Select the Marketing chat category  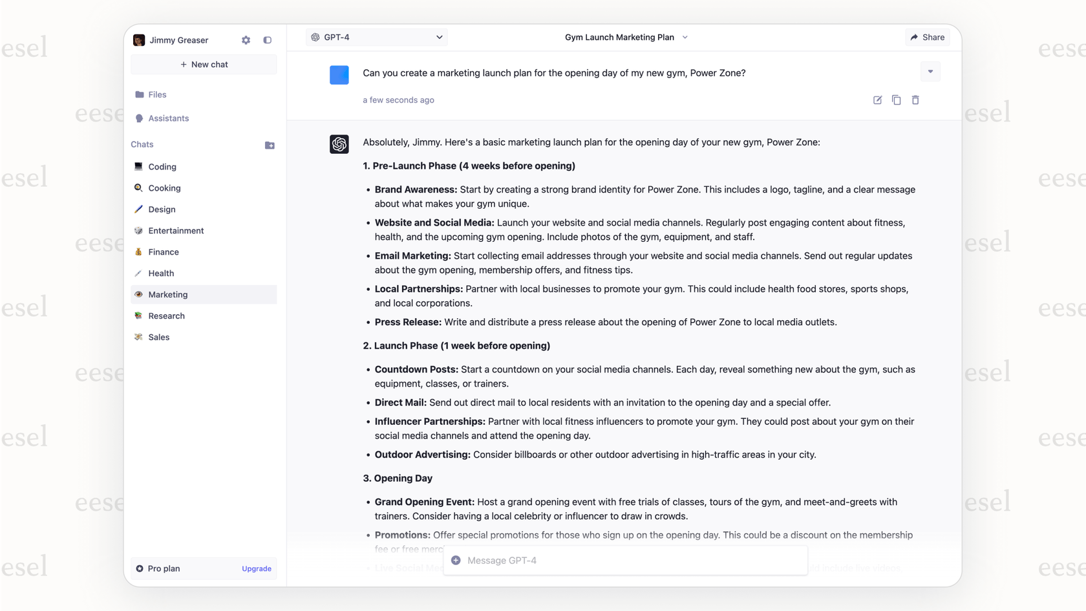point(167,294)
